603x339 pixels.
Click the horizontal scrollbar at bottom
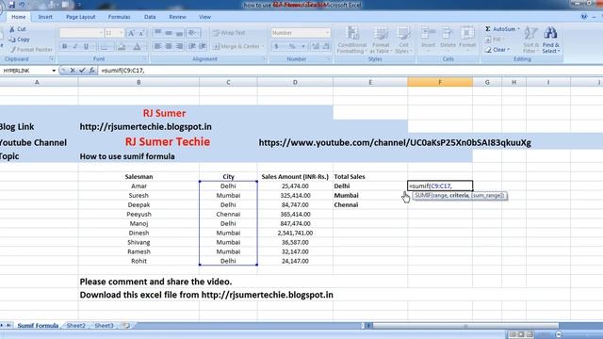[465, 326]
